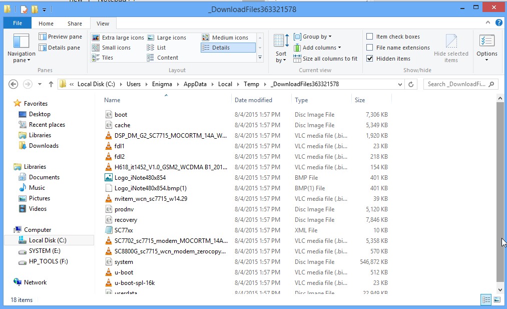Toggle File name extensions checkbox
507x309 pixels.
(x=370, y=48)
